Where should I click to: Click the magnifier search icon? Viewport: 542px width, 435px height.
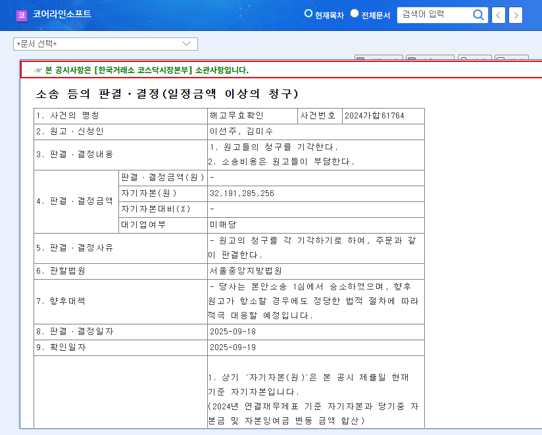pos(478,15)
